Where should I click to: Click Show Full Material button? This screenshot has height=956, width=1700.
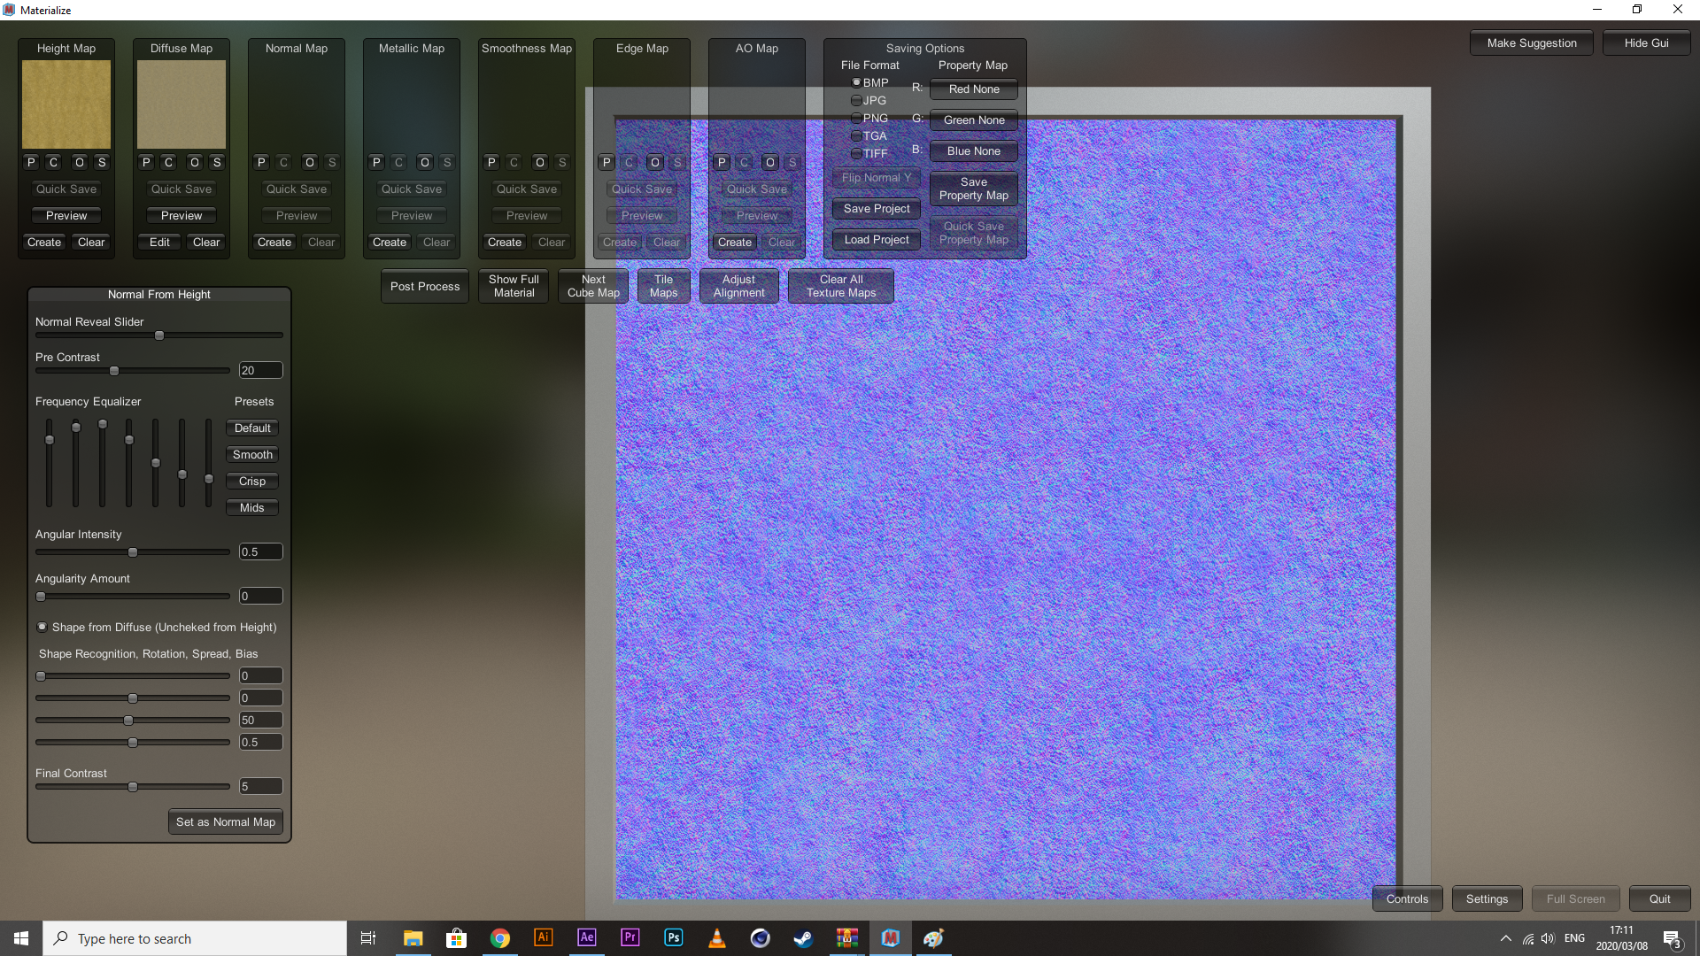[514, 286]
